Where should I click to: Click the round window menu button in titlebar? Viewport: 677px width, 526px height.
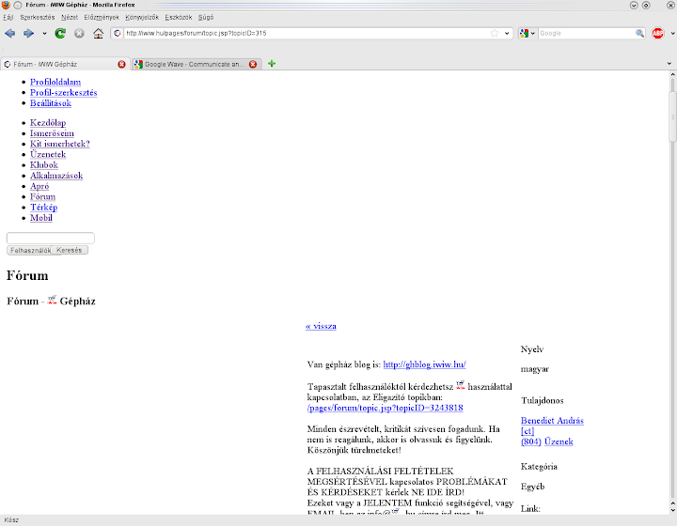coord(18,5)
